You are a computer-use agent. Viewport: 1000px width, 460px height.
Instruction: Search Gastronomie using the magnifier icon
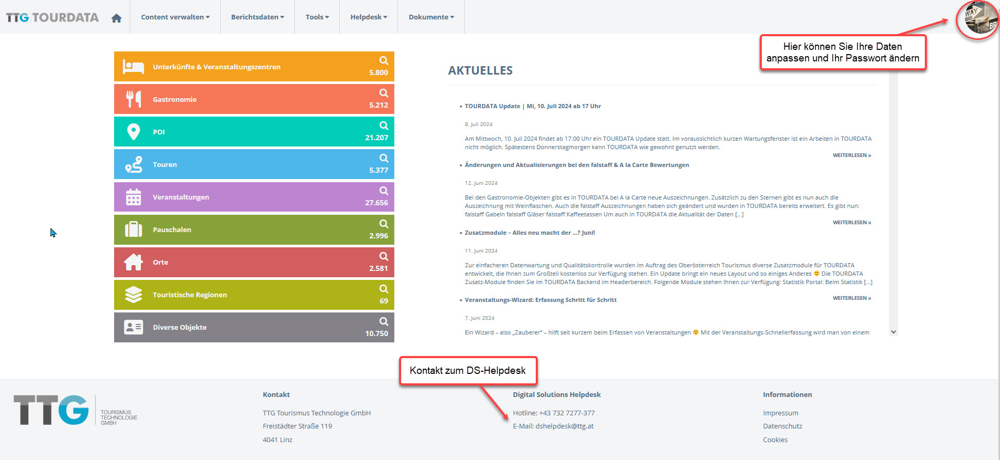384,93
